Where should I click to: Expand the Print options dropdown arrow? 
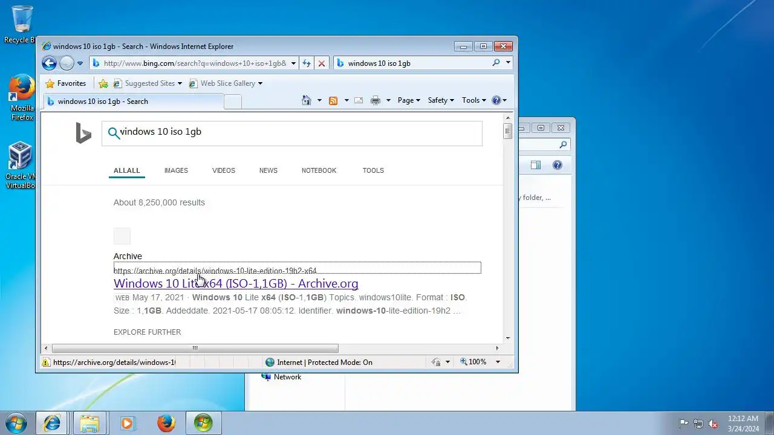388,100
